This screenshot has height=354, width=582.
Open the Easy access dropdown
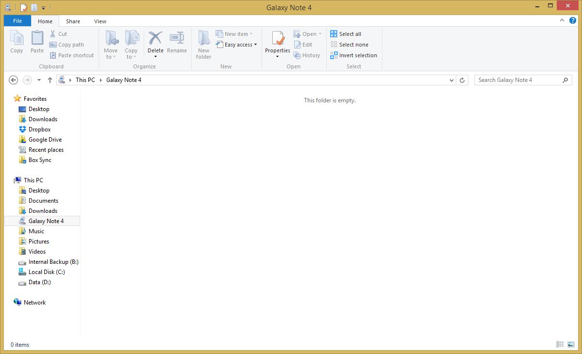[x=236, y=45]
